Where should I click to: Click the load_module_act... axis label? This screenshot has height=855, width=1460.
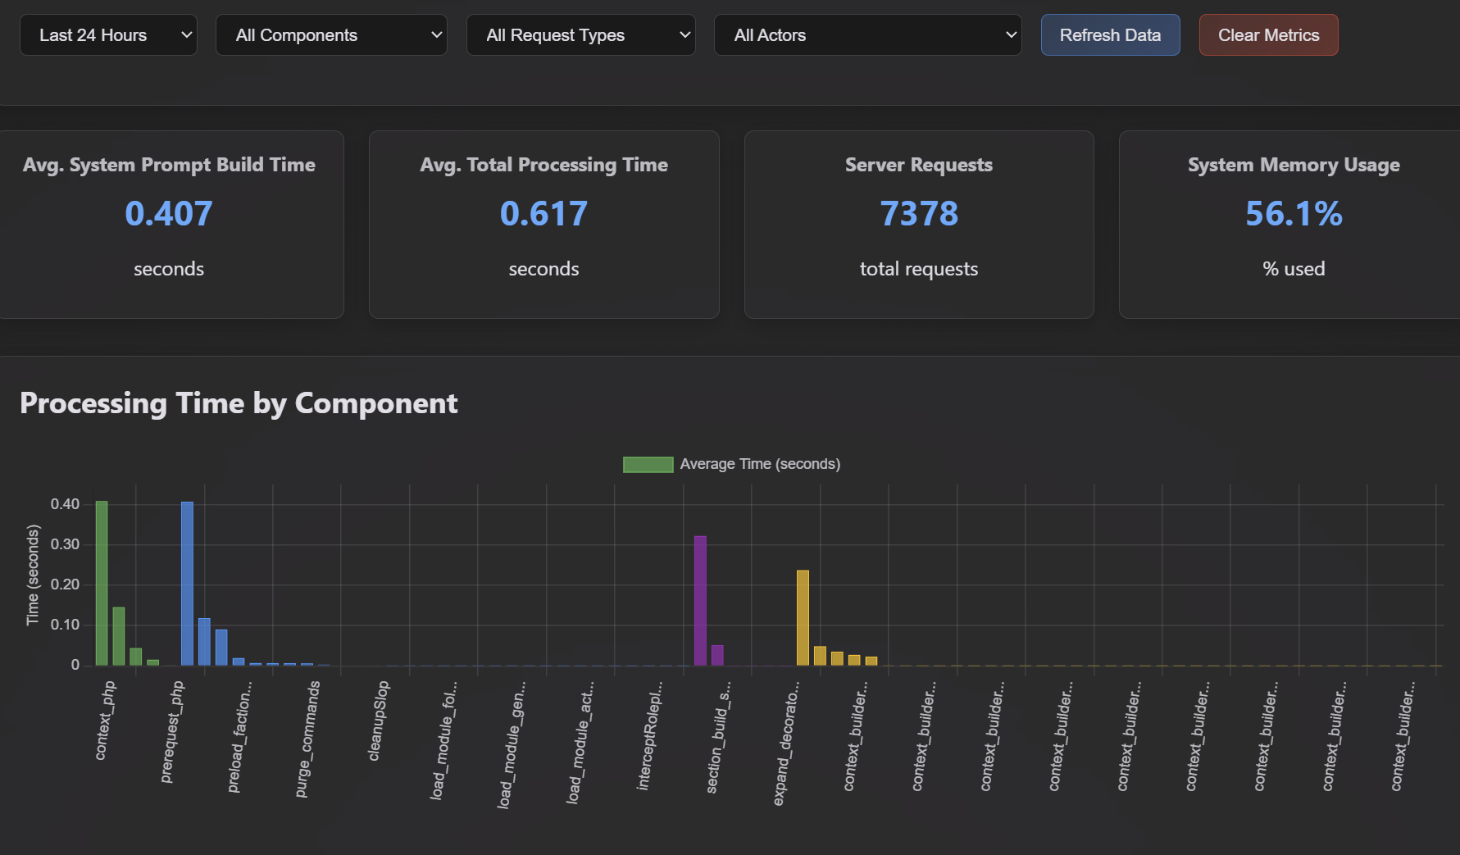coord(580,743)
